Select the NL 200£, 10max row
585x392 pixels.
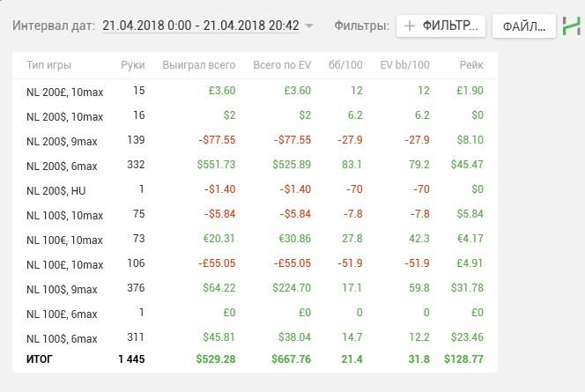[x=255, y=91]
